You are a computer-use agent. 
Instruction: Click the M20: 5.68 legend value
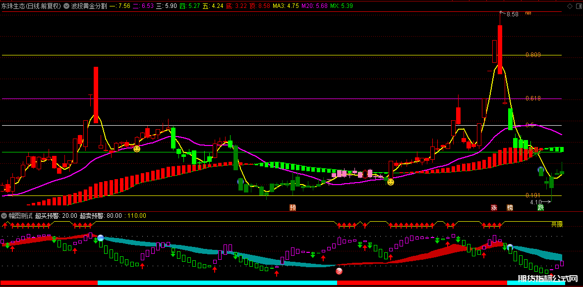coord(314,6)
